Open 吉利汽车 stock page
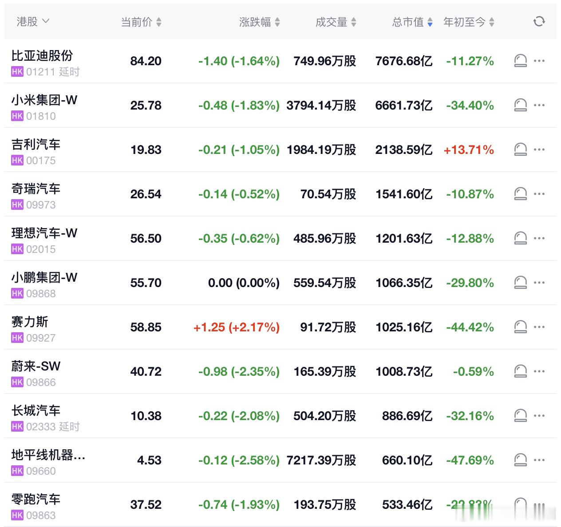This screenshot has height=527, width=561. (36, 144)
